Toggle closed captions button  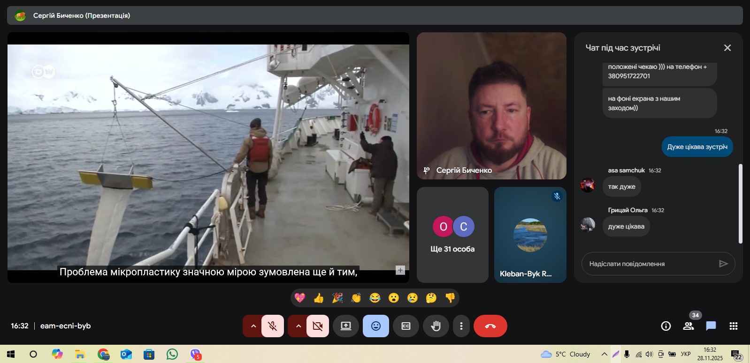406,326
